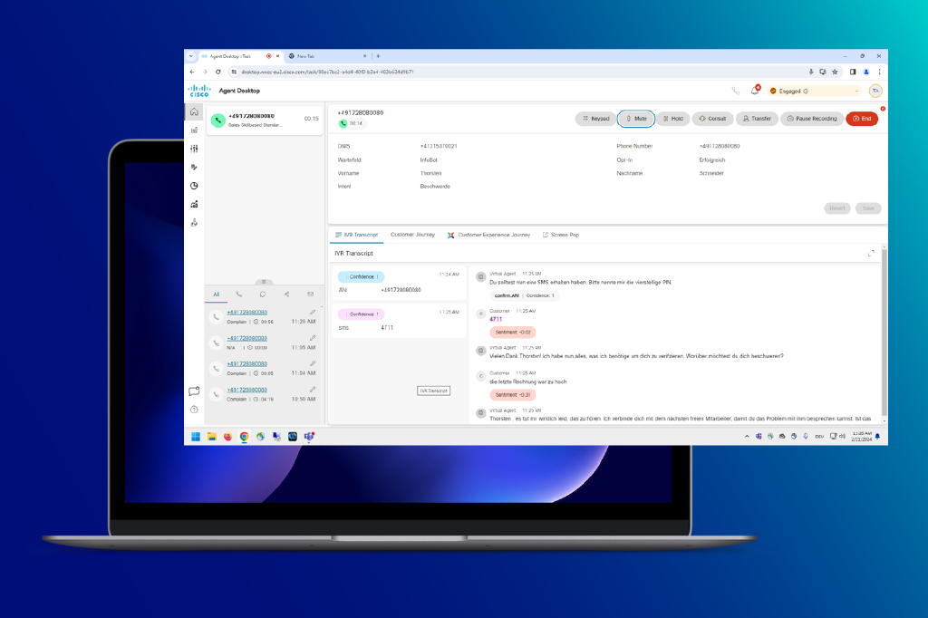Click the Cisco logo in the header
Screen dimensions: 928x618
(x=198, y=91)
